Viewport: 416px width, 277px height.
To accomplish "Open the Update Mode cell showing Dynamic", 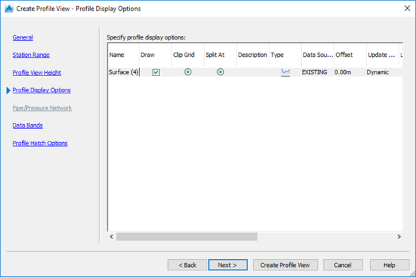I will (x=381, y=72).
